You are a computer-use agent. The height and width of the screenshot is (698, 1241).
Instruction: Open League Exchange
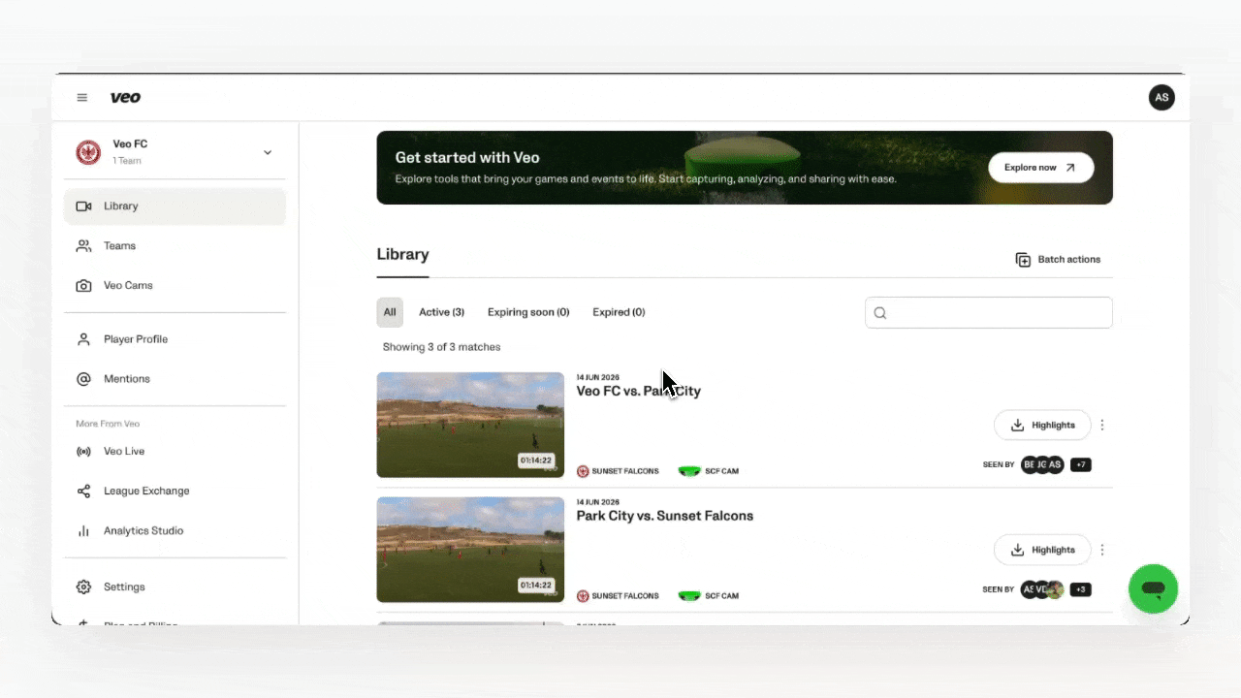175,492
